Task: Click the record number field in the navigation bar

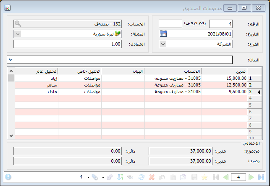Action: (239, 177)
